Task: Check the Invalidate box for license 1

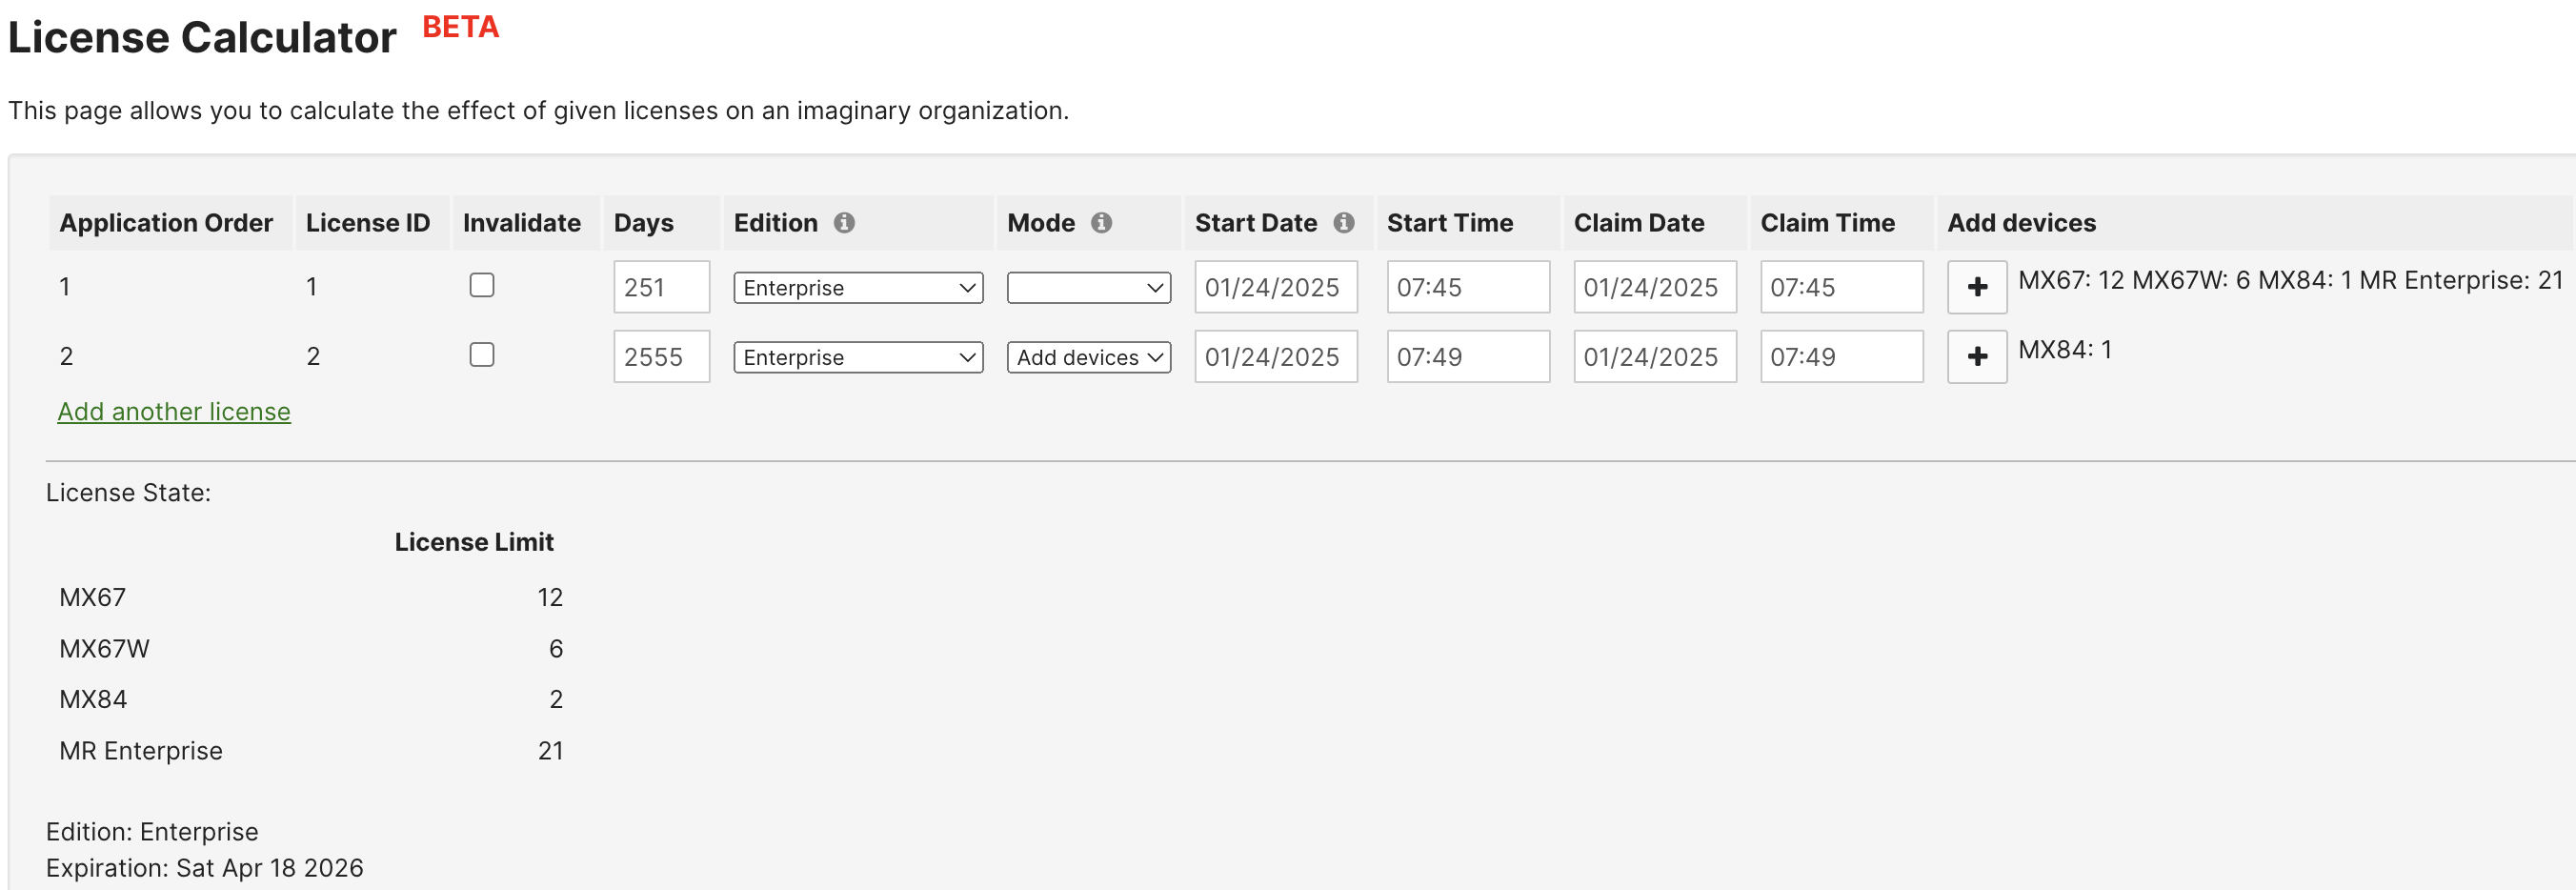Action: (x=481, y=285)
